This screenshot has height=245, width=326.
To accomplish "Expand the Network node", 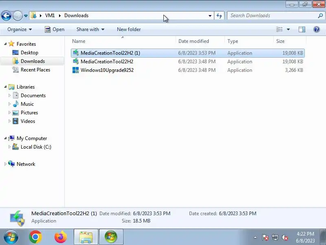I will 5,164.
